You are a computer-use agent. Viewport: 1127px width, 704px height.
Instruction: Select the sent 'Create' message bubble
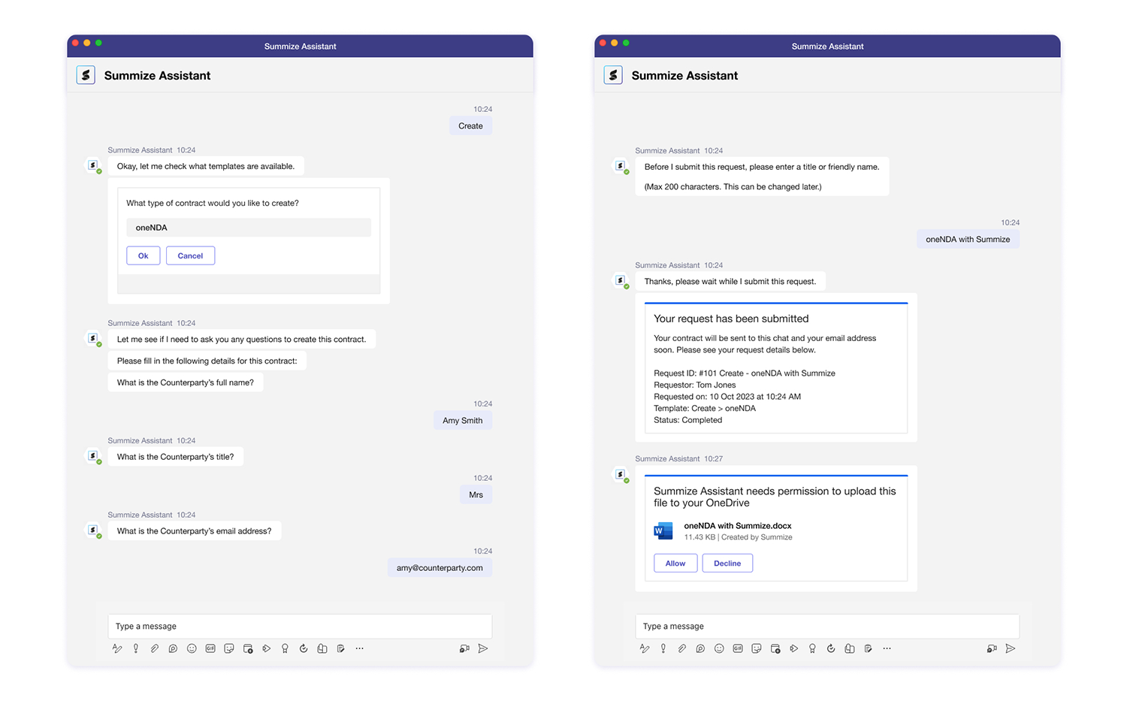[470, 126]
